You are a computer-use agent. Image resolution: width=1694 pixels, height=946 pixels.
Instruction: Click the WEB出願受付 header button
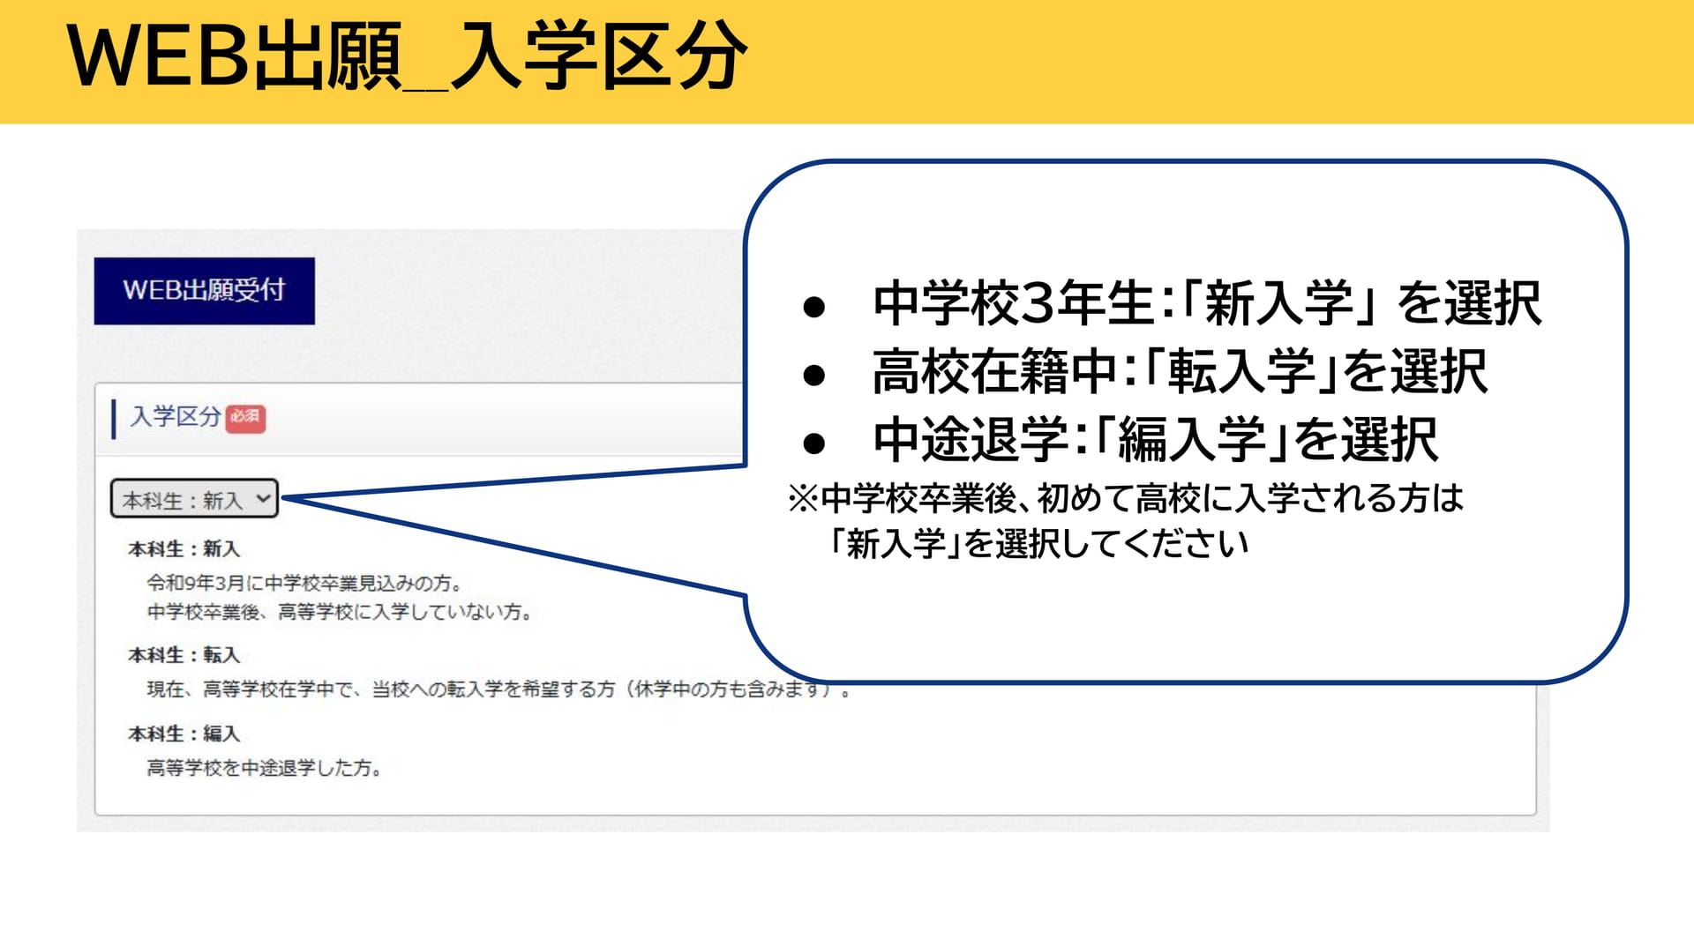tap(204, 291)
